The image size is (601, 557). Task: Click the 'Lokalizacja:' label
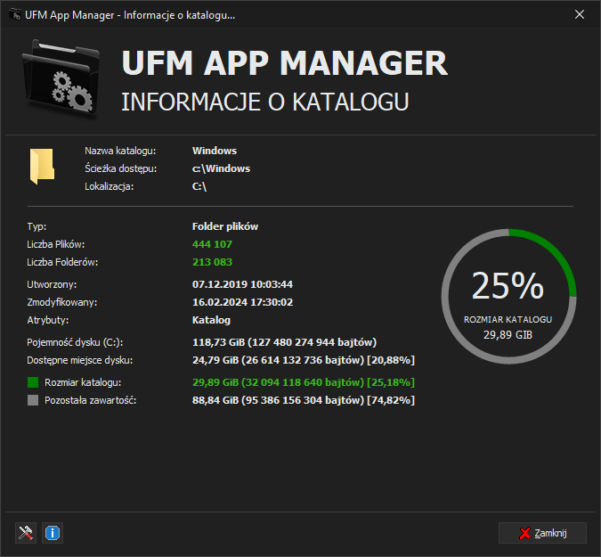pos(110,187)
